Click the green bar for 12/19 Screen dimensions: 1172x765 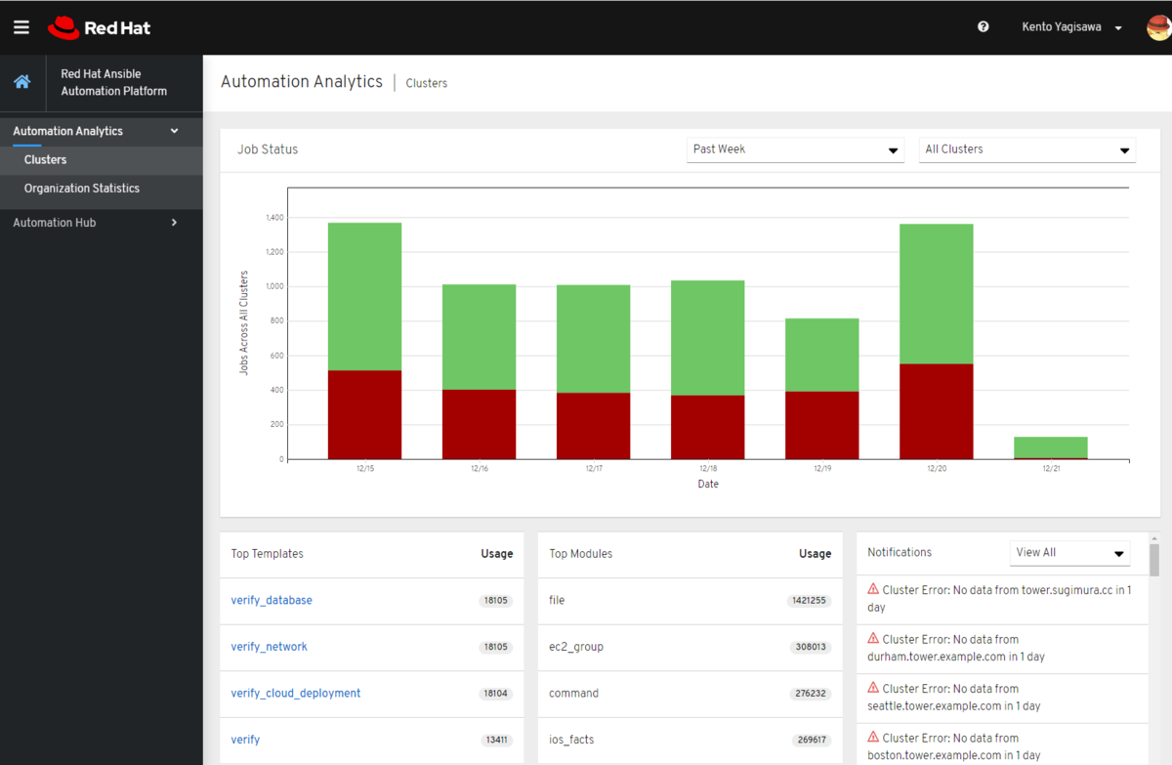pyautogui.click(x=821, y=355)
